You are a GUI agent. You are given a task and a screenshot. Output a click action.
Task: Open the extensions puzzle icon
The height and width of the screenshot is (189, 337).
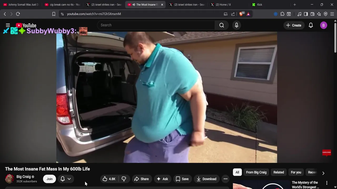point(282,14)
